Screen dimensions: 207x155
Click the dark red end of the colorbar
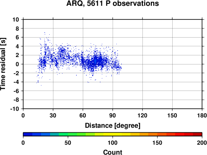click(197, 134)
